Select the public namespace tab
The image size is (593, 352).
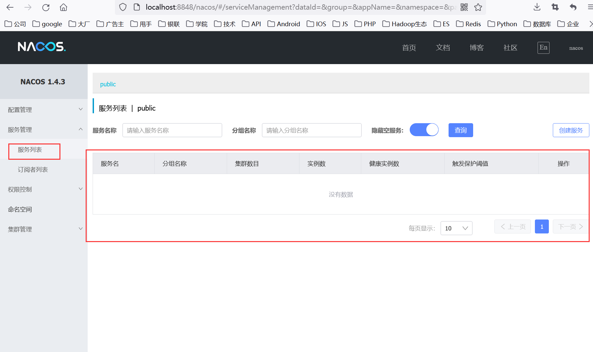[108, 84]
